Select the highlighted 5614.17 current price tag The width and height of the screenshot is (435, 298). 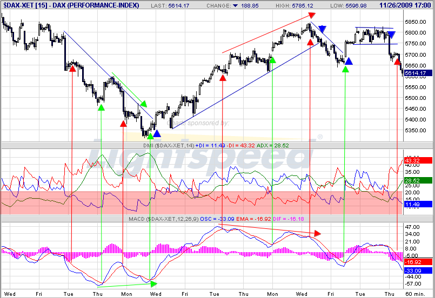[x=418, y=73]
